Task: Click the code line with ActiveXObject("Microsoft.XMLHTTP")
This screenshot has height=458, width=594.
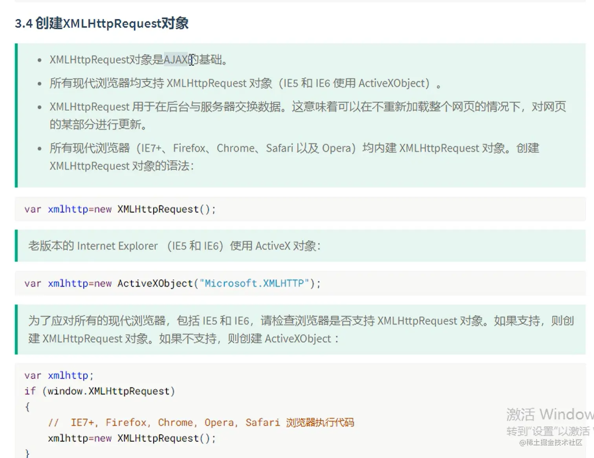Action: (x=172, y=284)
